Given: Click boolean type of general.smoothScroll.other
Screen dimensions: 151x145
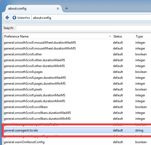Looking at the screenshot, I should [x=141, y=54].
